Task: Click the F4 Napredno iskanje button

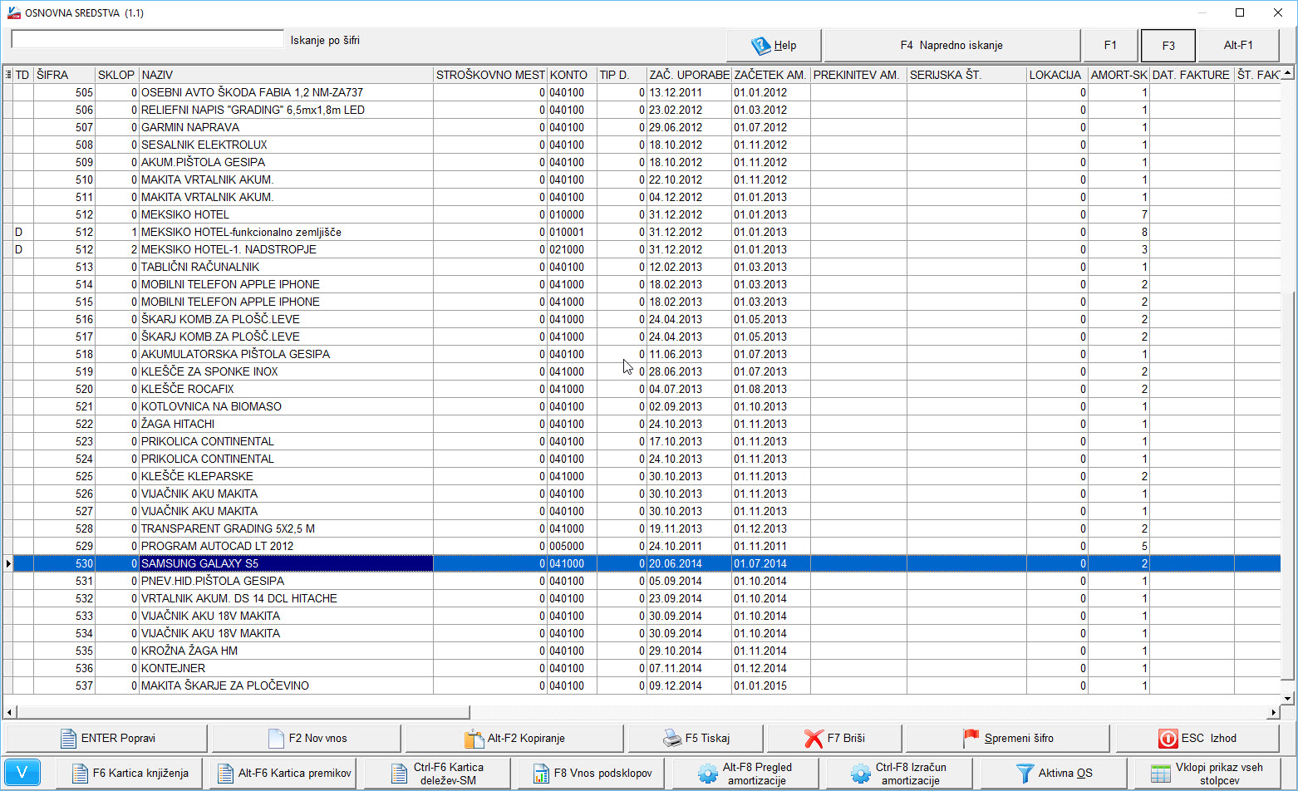Action: click(951, 46)
